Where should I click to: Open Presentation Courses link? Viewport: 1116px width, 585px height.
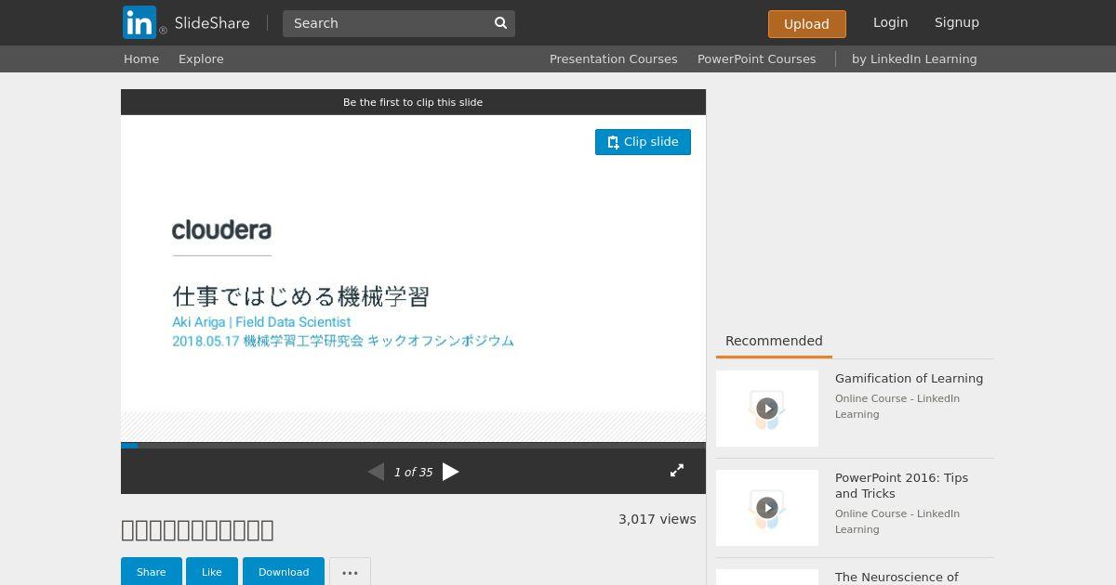613,58
